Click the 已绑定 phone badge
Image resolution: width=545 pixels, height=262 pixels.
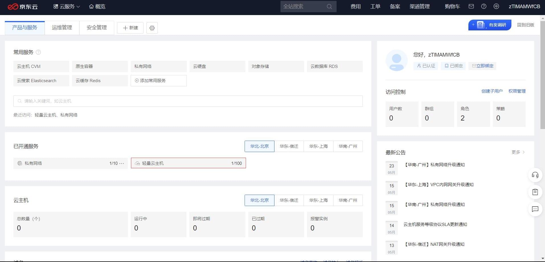click(x=453, y=66)
